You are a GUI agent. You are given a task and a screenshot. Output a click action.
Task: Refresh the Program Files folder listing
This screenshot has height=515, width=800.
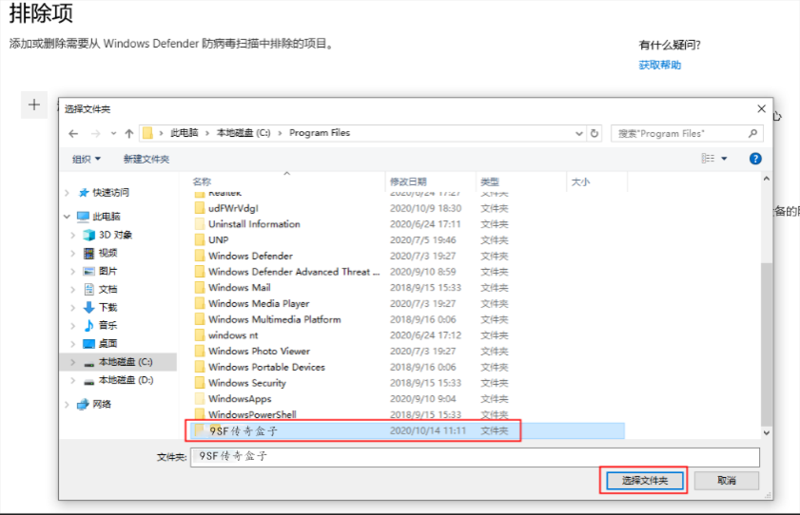(x=595, y=133)
